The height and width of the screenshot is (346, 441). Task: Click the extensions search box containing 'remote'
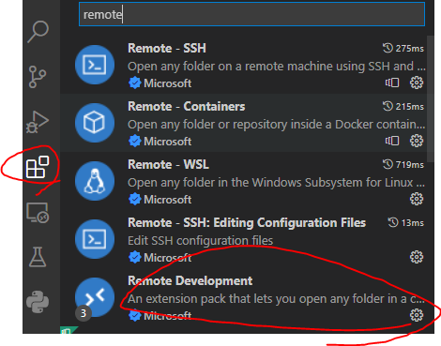(x=251, y=14)
